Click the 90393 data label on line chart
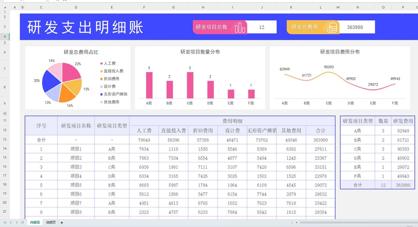 [329, 67]
